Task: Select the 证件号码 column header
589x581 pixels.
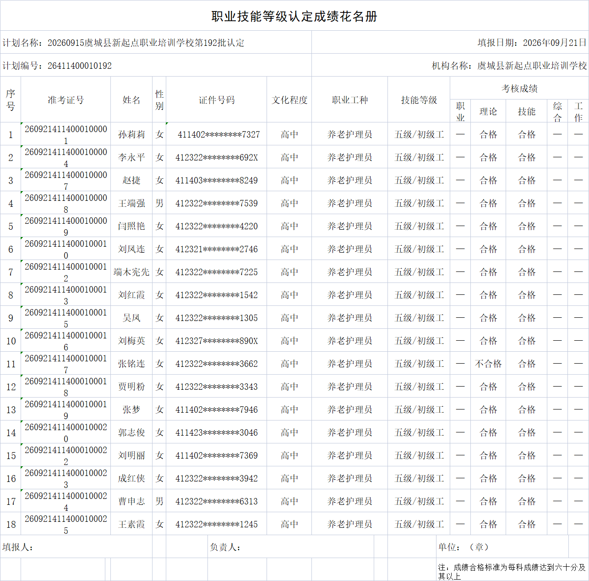Action: (x=217, y=100)
